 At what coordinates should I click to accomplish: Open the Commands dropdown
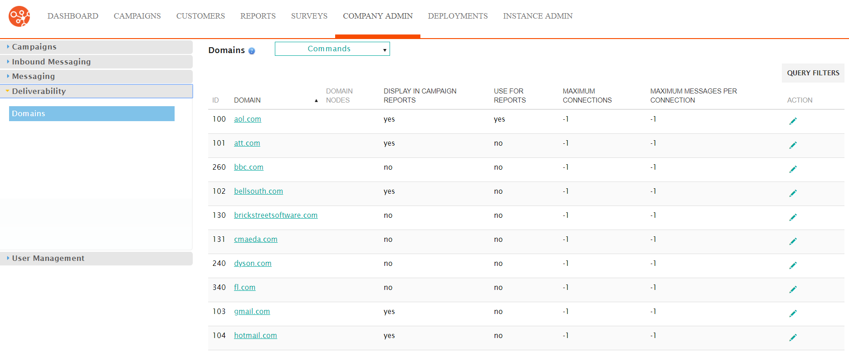(x=332, y=49)
